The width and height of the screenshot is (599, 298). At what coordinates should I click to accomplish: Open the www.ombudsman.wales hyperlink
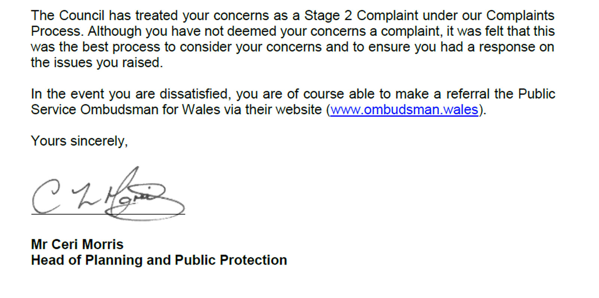point(404,110)
